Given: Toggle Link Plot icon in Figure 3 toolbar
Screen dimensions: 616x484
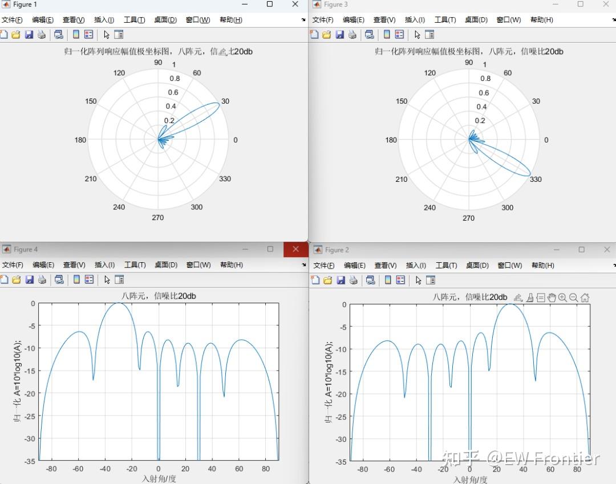Looking at the screenshot, I should click(369, 35).
